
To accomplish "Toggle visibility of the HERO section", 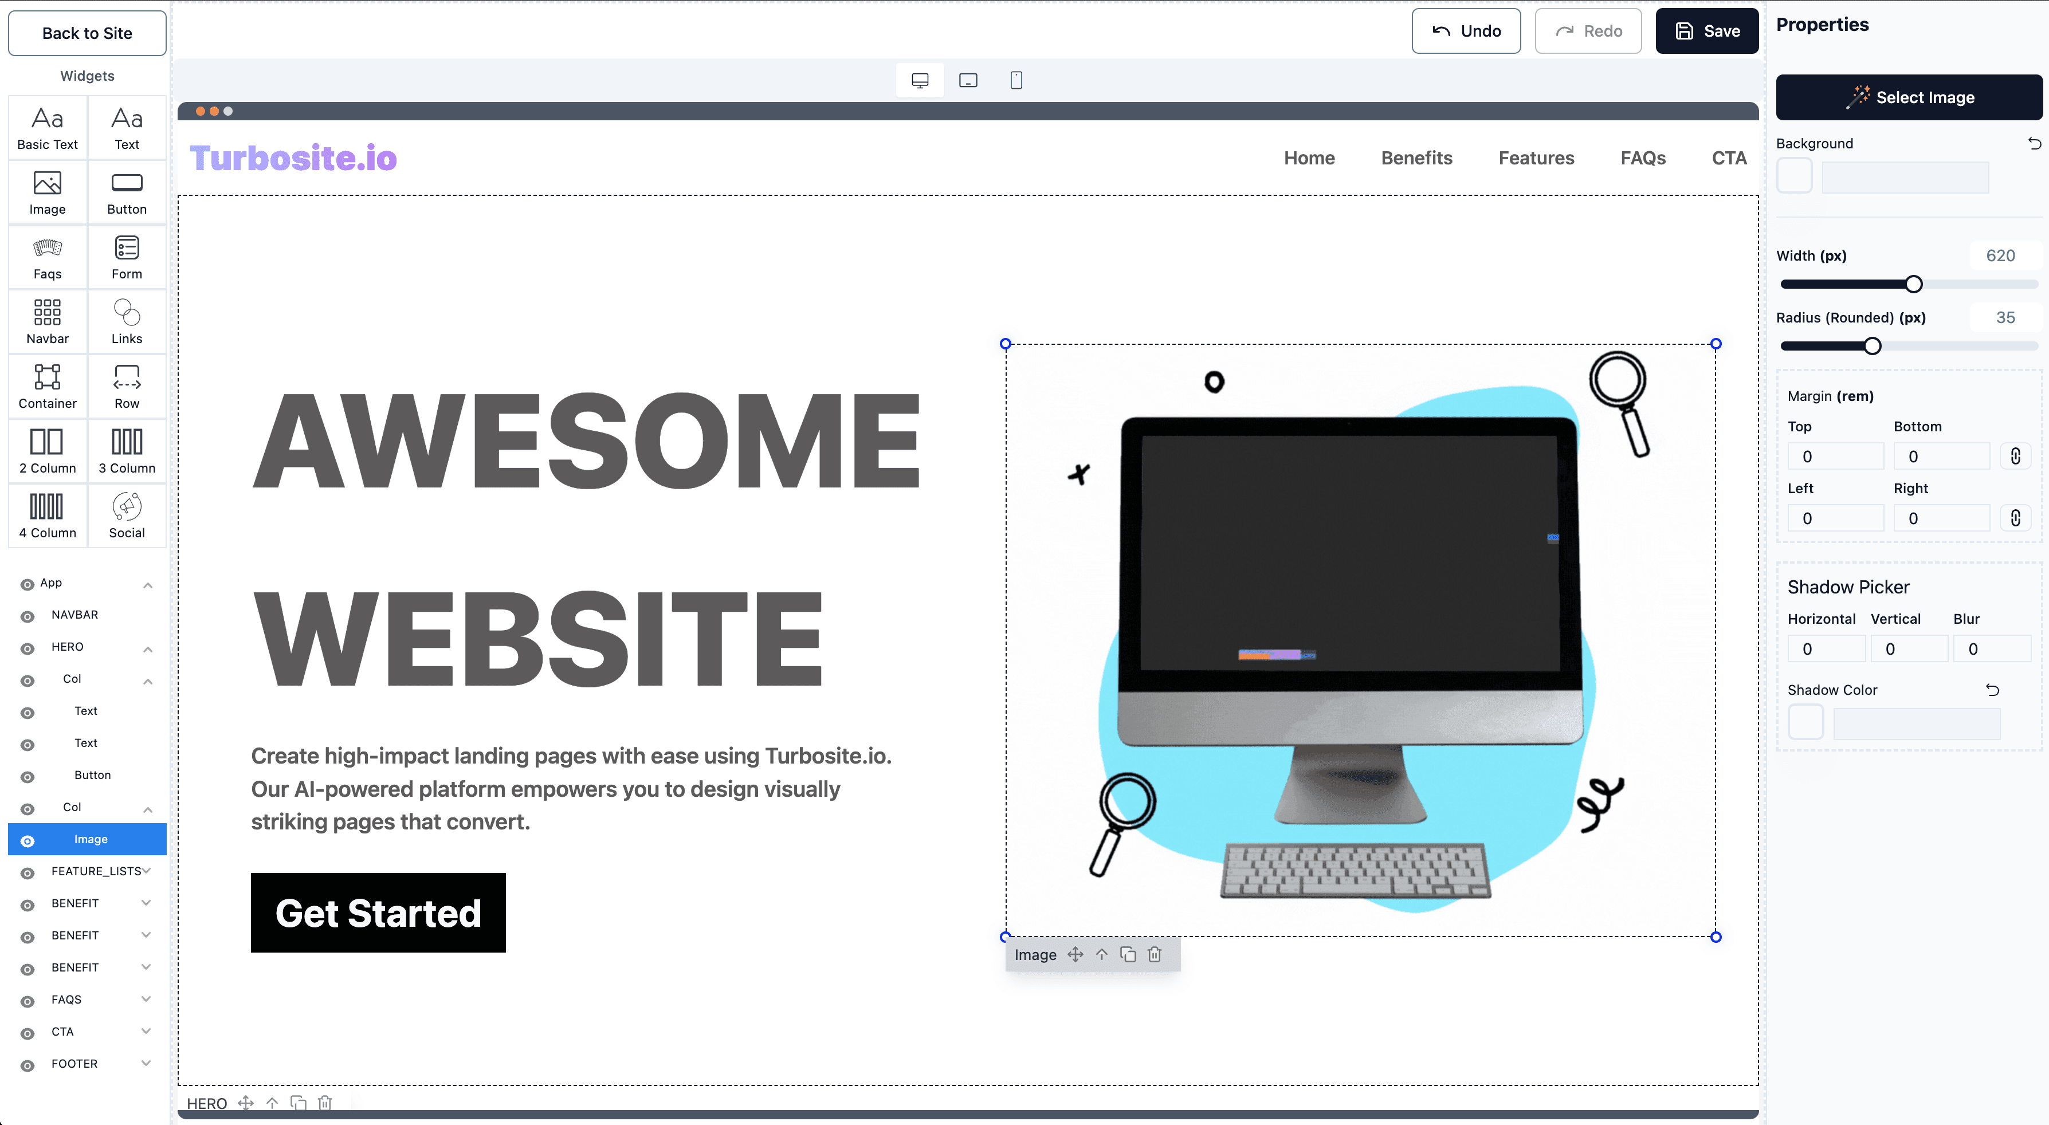I will click(x=25, y=647).
